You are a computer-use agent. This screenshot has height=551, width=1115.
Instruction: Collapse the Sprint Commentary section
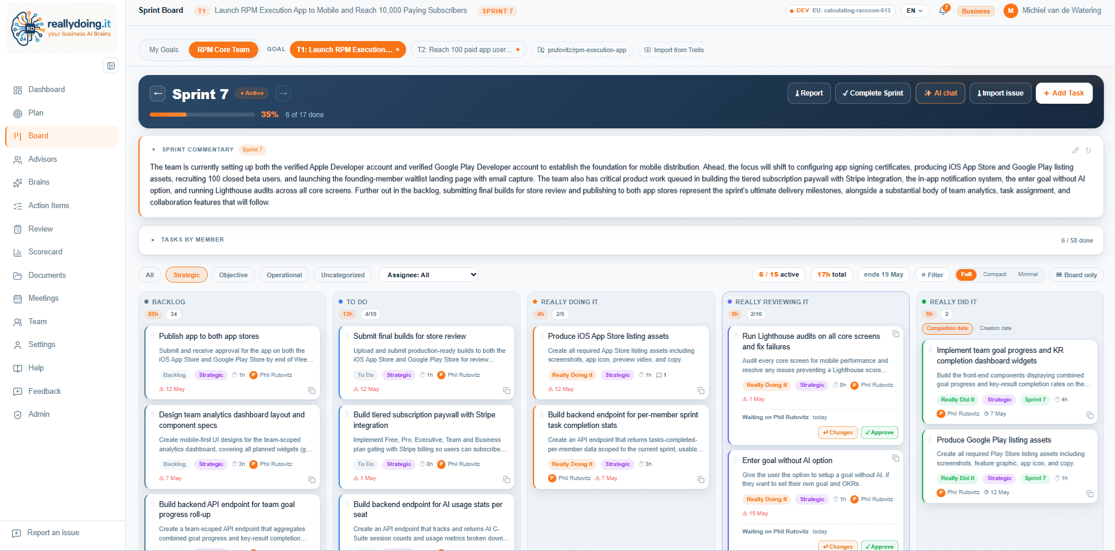[x=154, y=150]
